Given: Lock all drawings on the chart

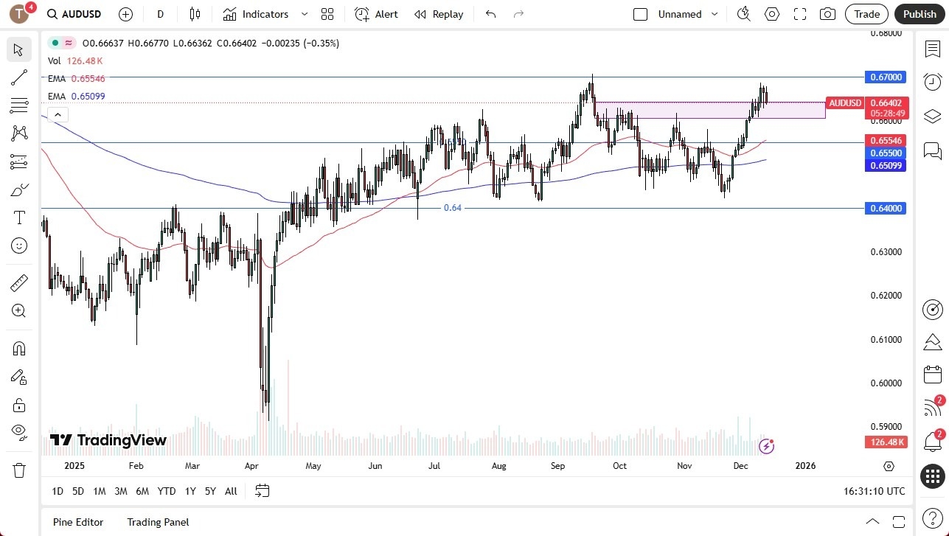Looking at the screenshot, I should pyautogui.click(x=18, y=405).
